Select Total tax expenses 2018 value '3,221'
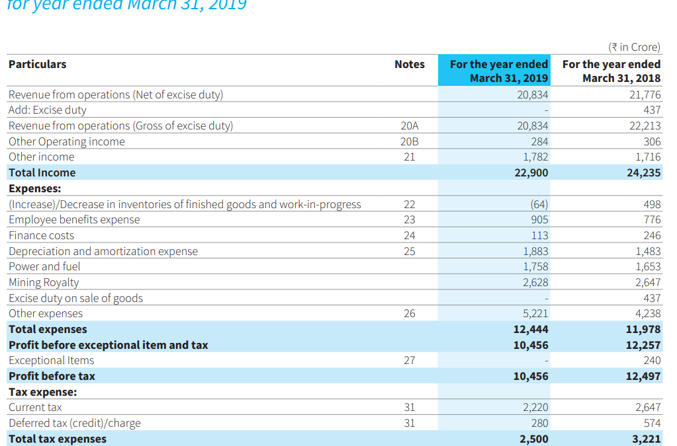Viewport: 677px width, 446px height. click(x=647, y=439)
